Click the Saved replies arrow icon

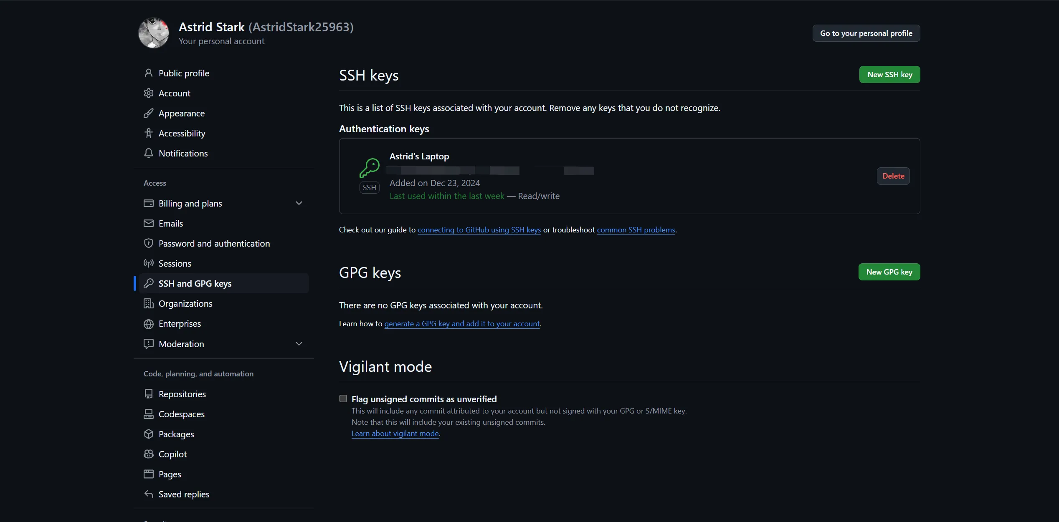coord(149,494)
